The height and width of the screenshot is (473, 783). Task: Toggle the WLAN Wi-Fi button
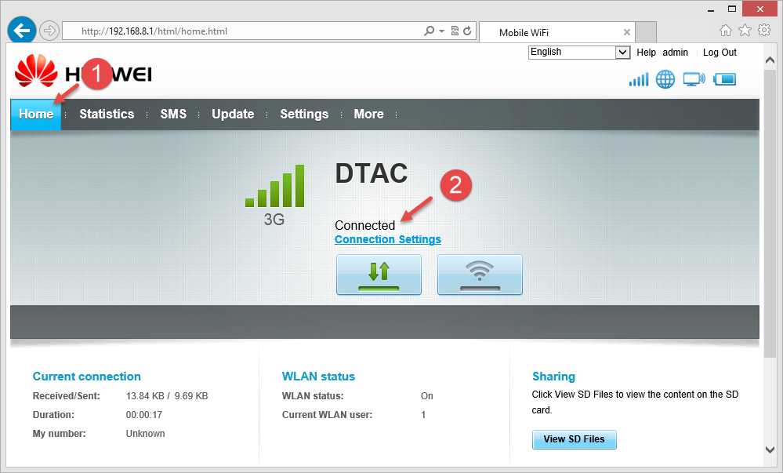tap(480, 274)
